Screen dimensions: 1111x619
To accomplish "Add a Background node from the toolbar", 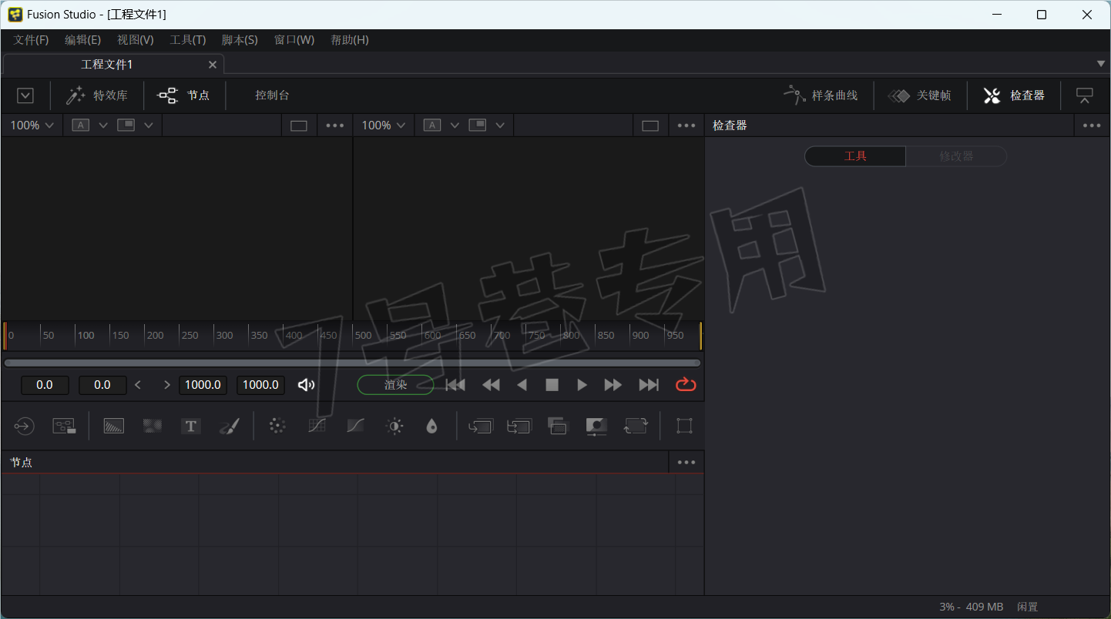I will click(114, 426).
